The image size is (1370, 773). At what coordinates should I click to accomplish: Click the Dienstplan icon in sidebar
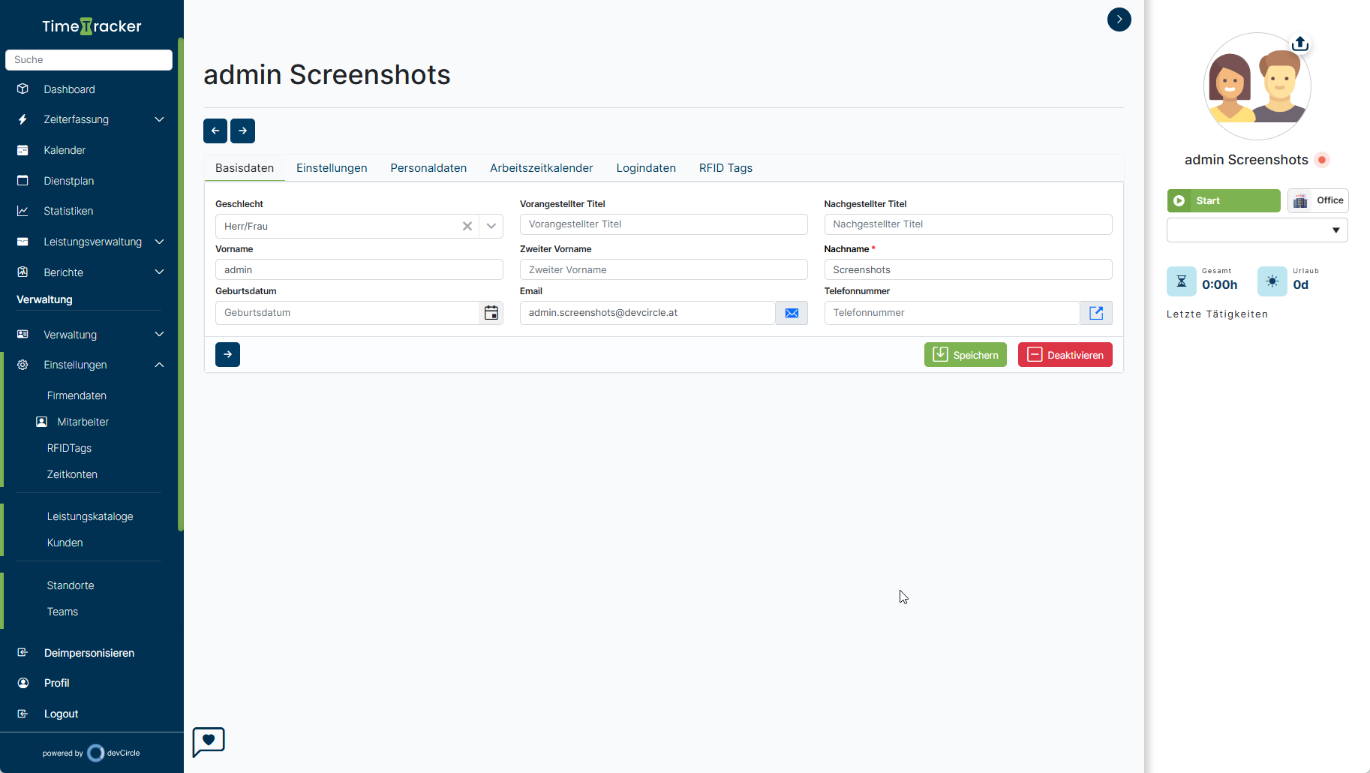[x=23, y=180]
